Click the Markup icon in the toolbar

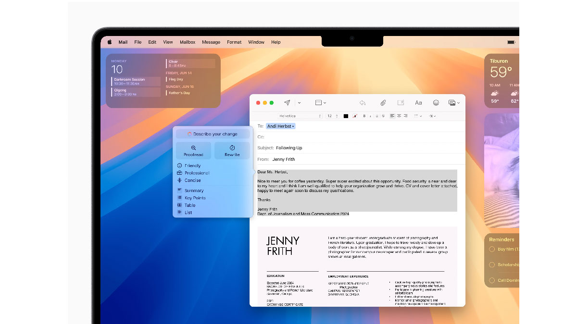coord(401,102)
